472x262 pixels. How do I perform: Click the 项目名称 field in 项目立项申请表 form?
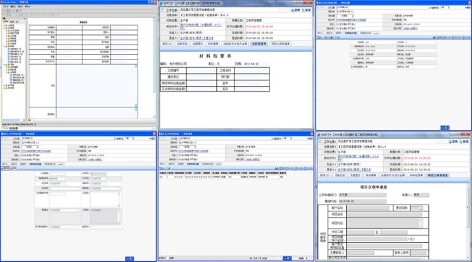pyautogui.click(x=384, y=214)
